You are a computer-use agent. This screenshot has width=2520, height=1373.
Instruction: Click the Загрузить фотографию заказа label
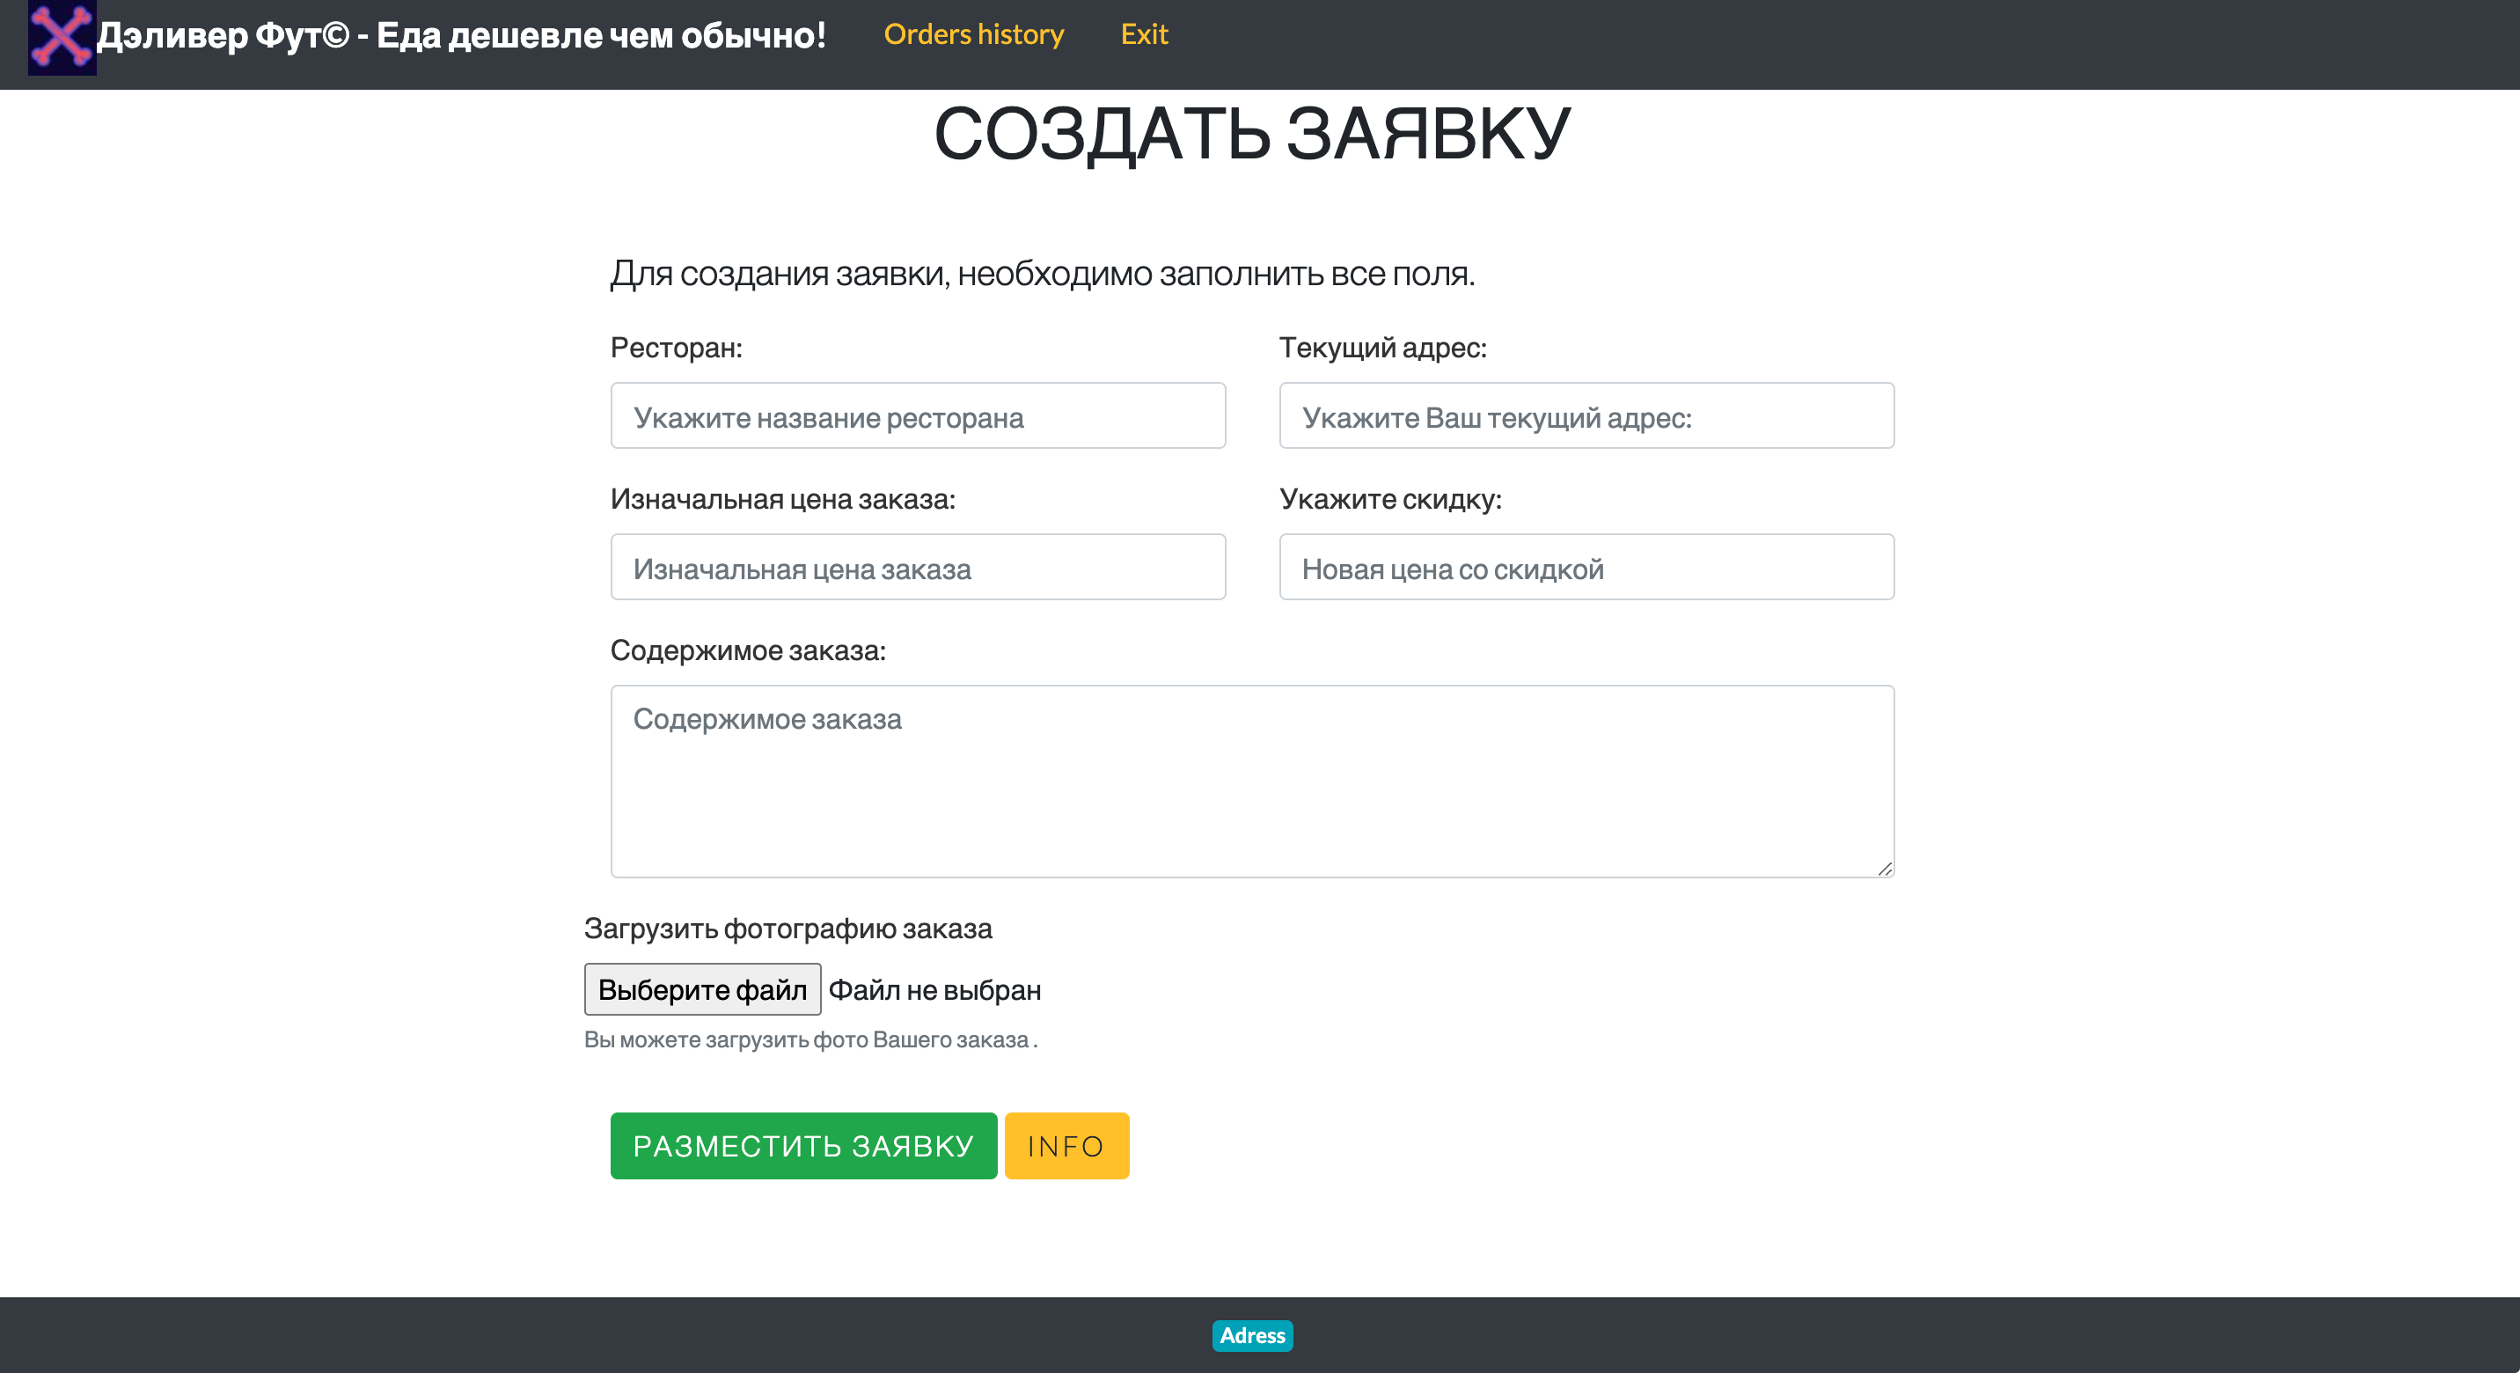click(x=787, y=929)
